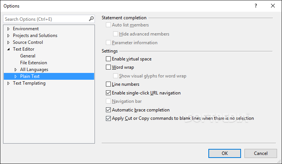Open File Extension settings page

[33, 63]
